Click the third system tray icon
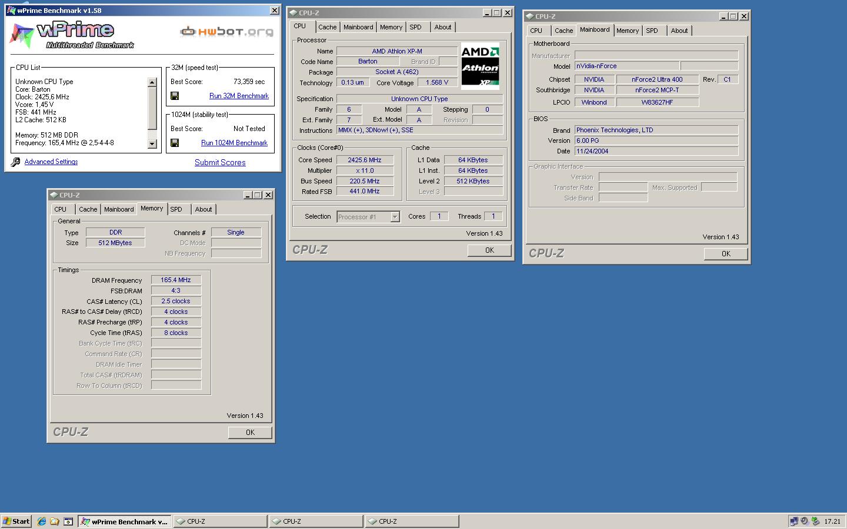This screenshot has height=529, width=847. point(815,521)
